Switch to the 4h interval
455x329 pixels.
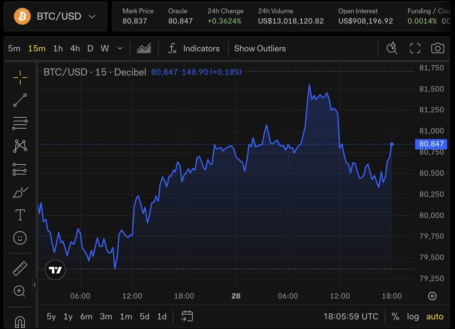tap(75, 48)
